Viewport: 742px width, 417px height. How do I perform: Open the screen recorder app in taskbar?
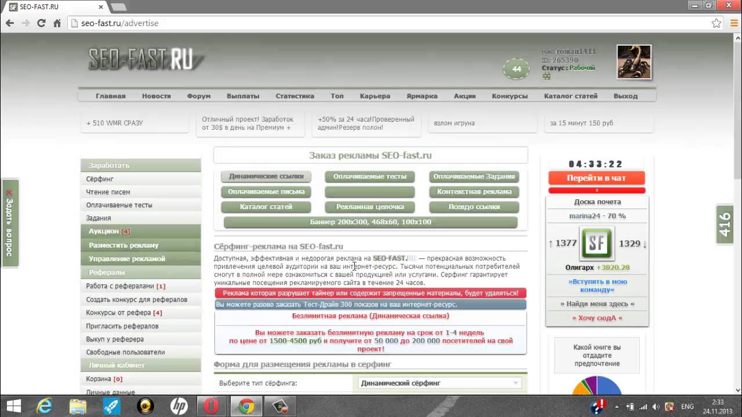tap(280, 406)
